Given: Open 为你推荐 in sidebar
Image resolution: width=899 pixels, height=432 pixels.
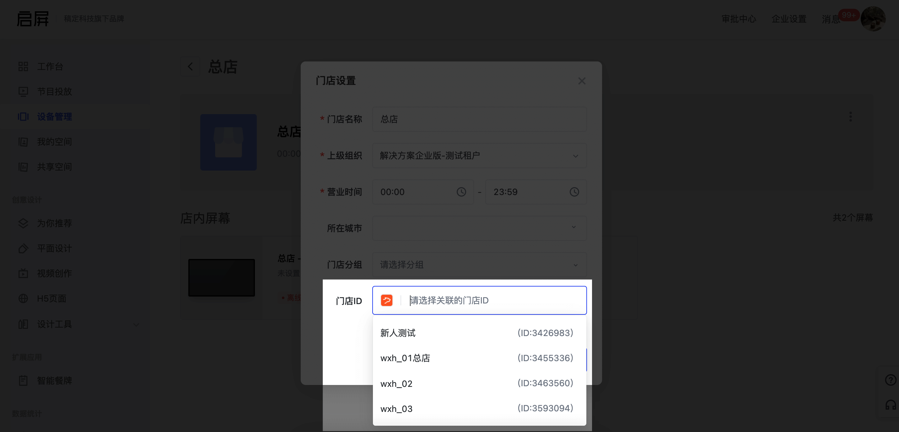Looking at the screenshot, I should click(54, 223).
